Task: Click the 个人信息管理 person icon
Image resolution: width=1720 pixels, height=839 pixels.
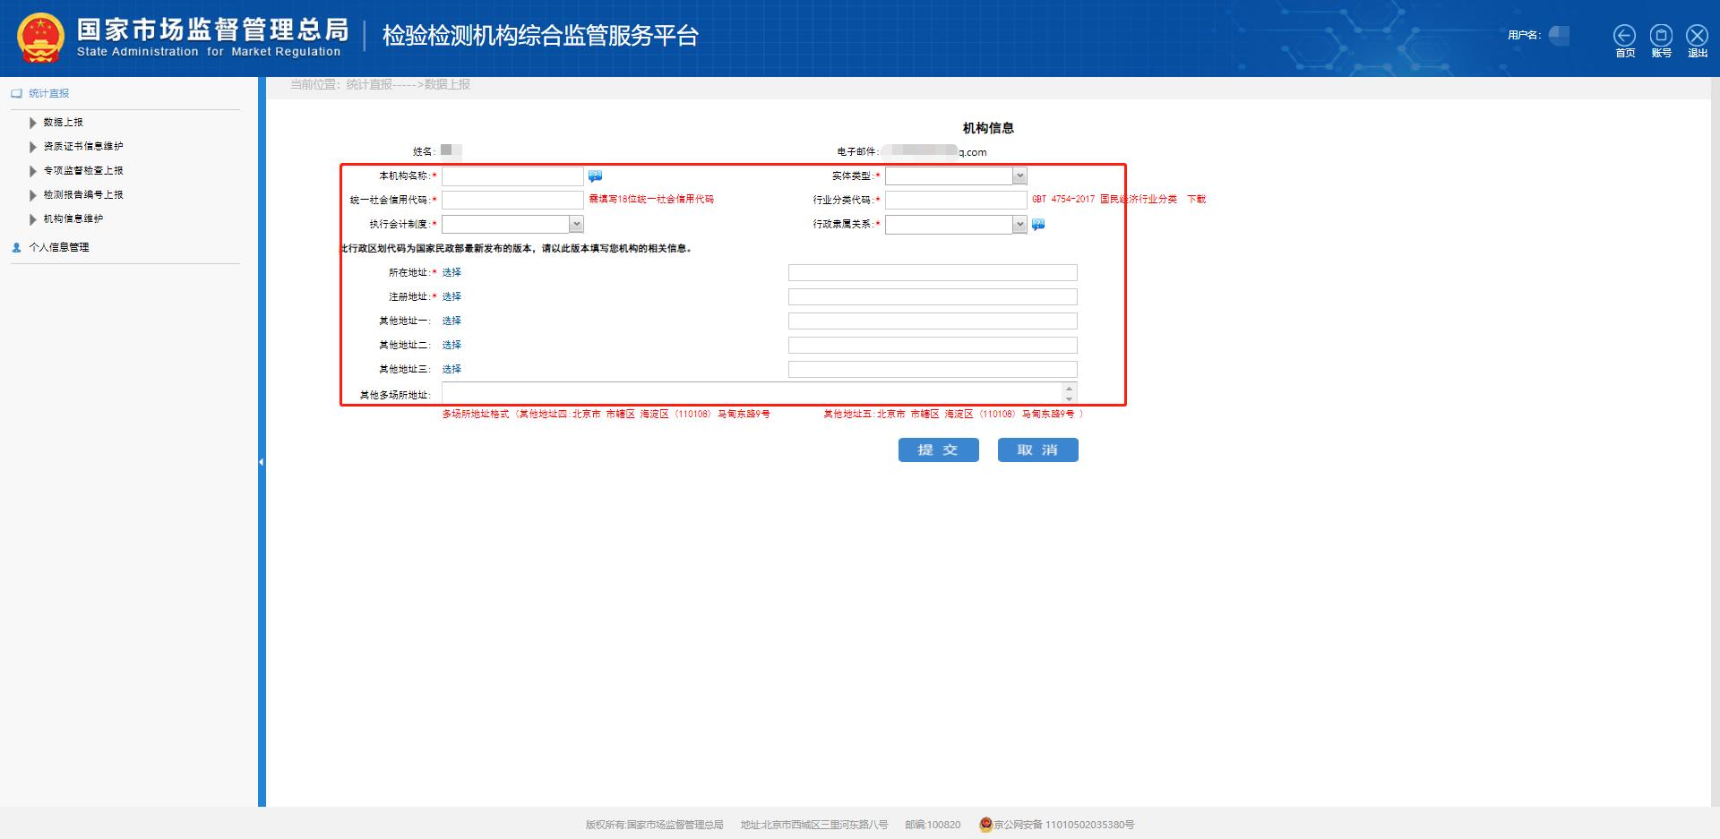Action: 15,247
